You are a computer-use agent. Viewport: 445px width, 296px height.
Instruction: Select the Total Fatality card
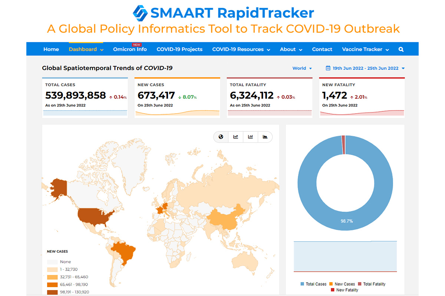pos(270,98)
